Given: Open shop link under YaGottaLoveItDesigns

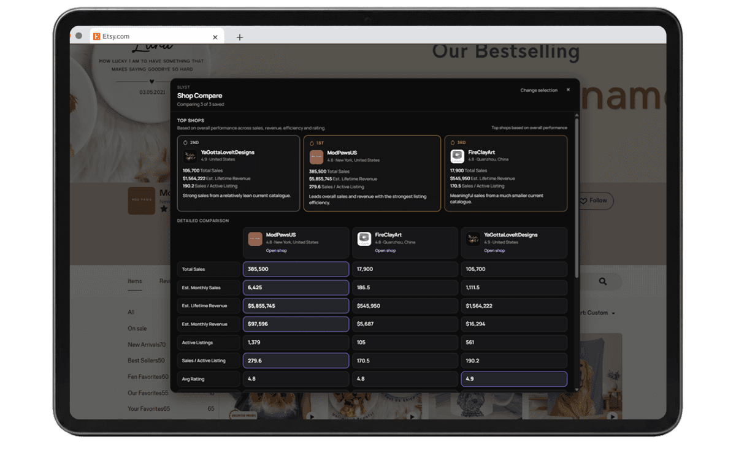Looking at the screenshot, I should [x=494, y=251].
